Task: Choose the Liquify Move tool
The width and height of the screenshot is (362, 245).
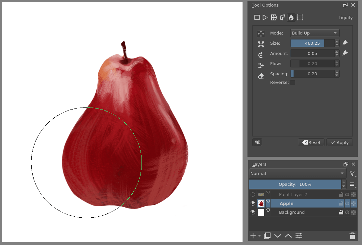Action: pos(261,34)
